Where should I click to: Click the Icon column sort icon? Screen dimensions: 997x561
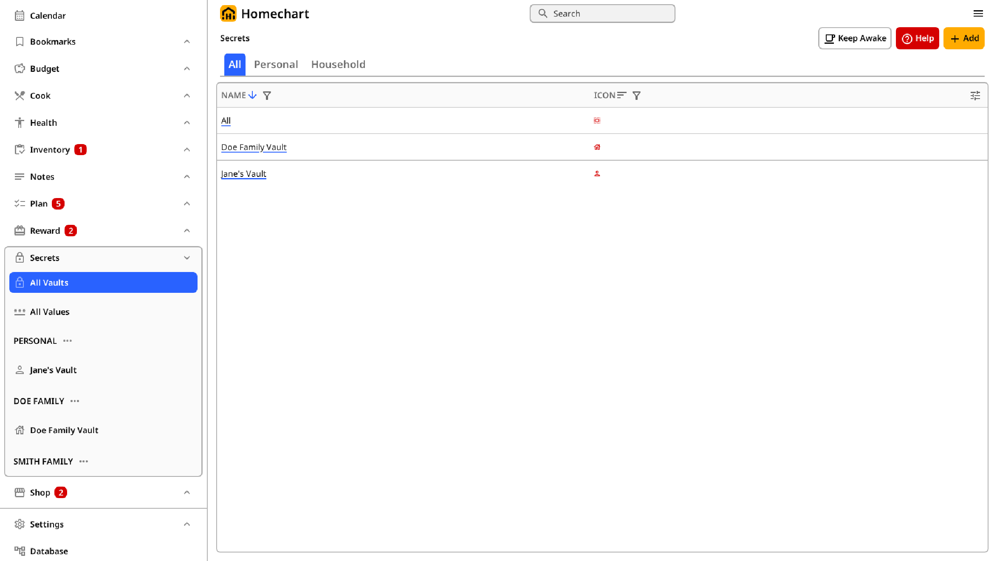pyautogui.click(x=621, y=95)
